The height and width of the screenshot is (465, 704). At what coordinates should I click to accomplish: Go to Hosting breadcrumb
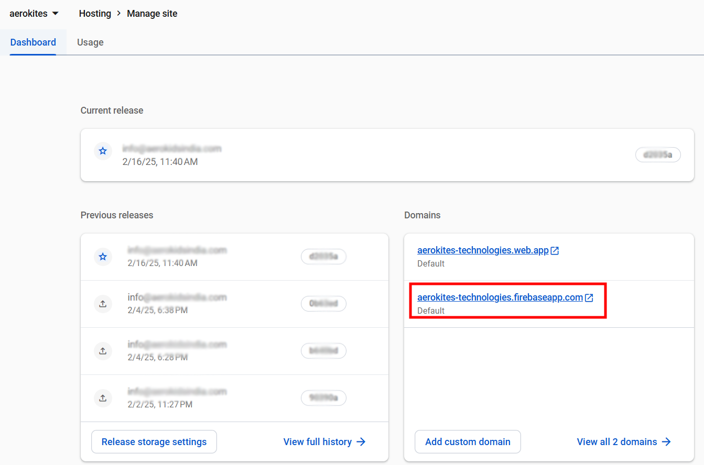(95, 14)
